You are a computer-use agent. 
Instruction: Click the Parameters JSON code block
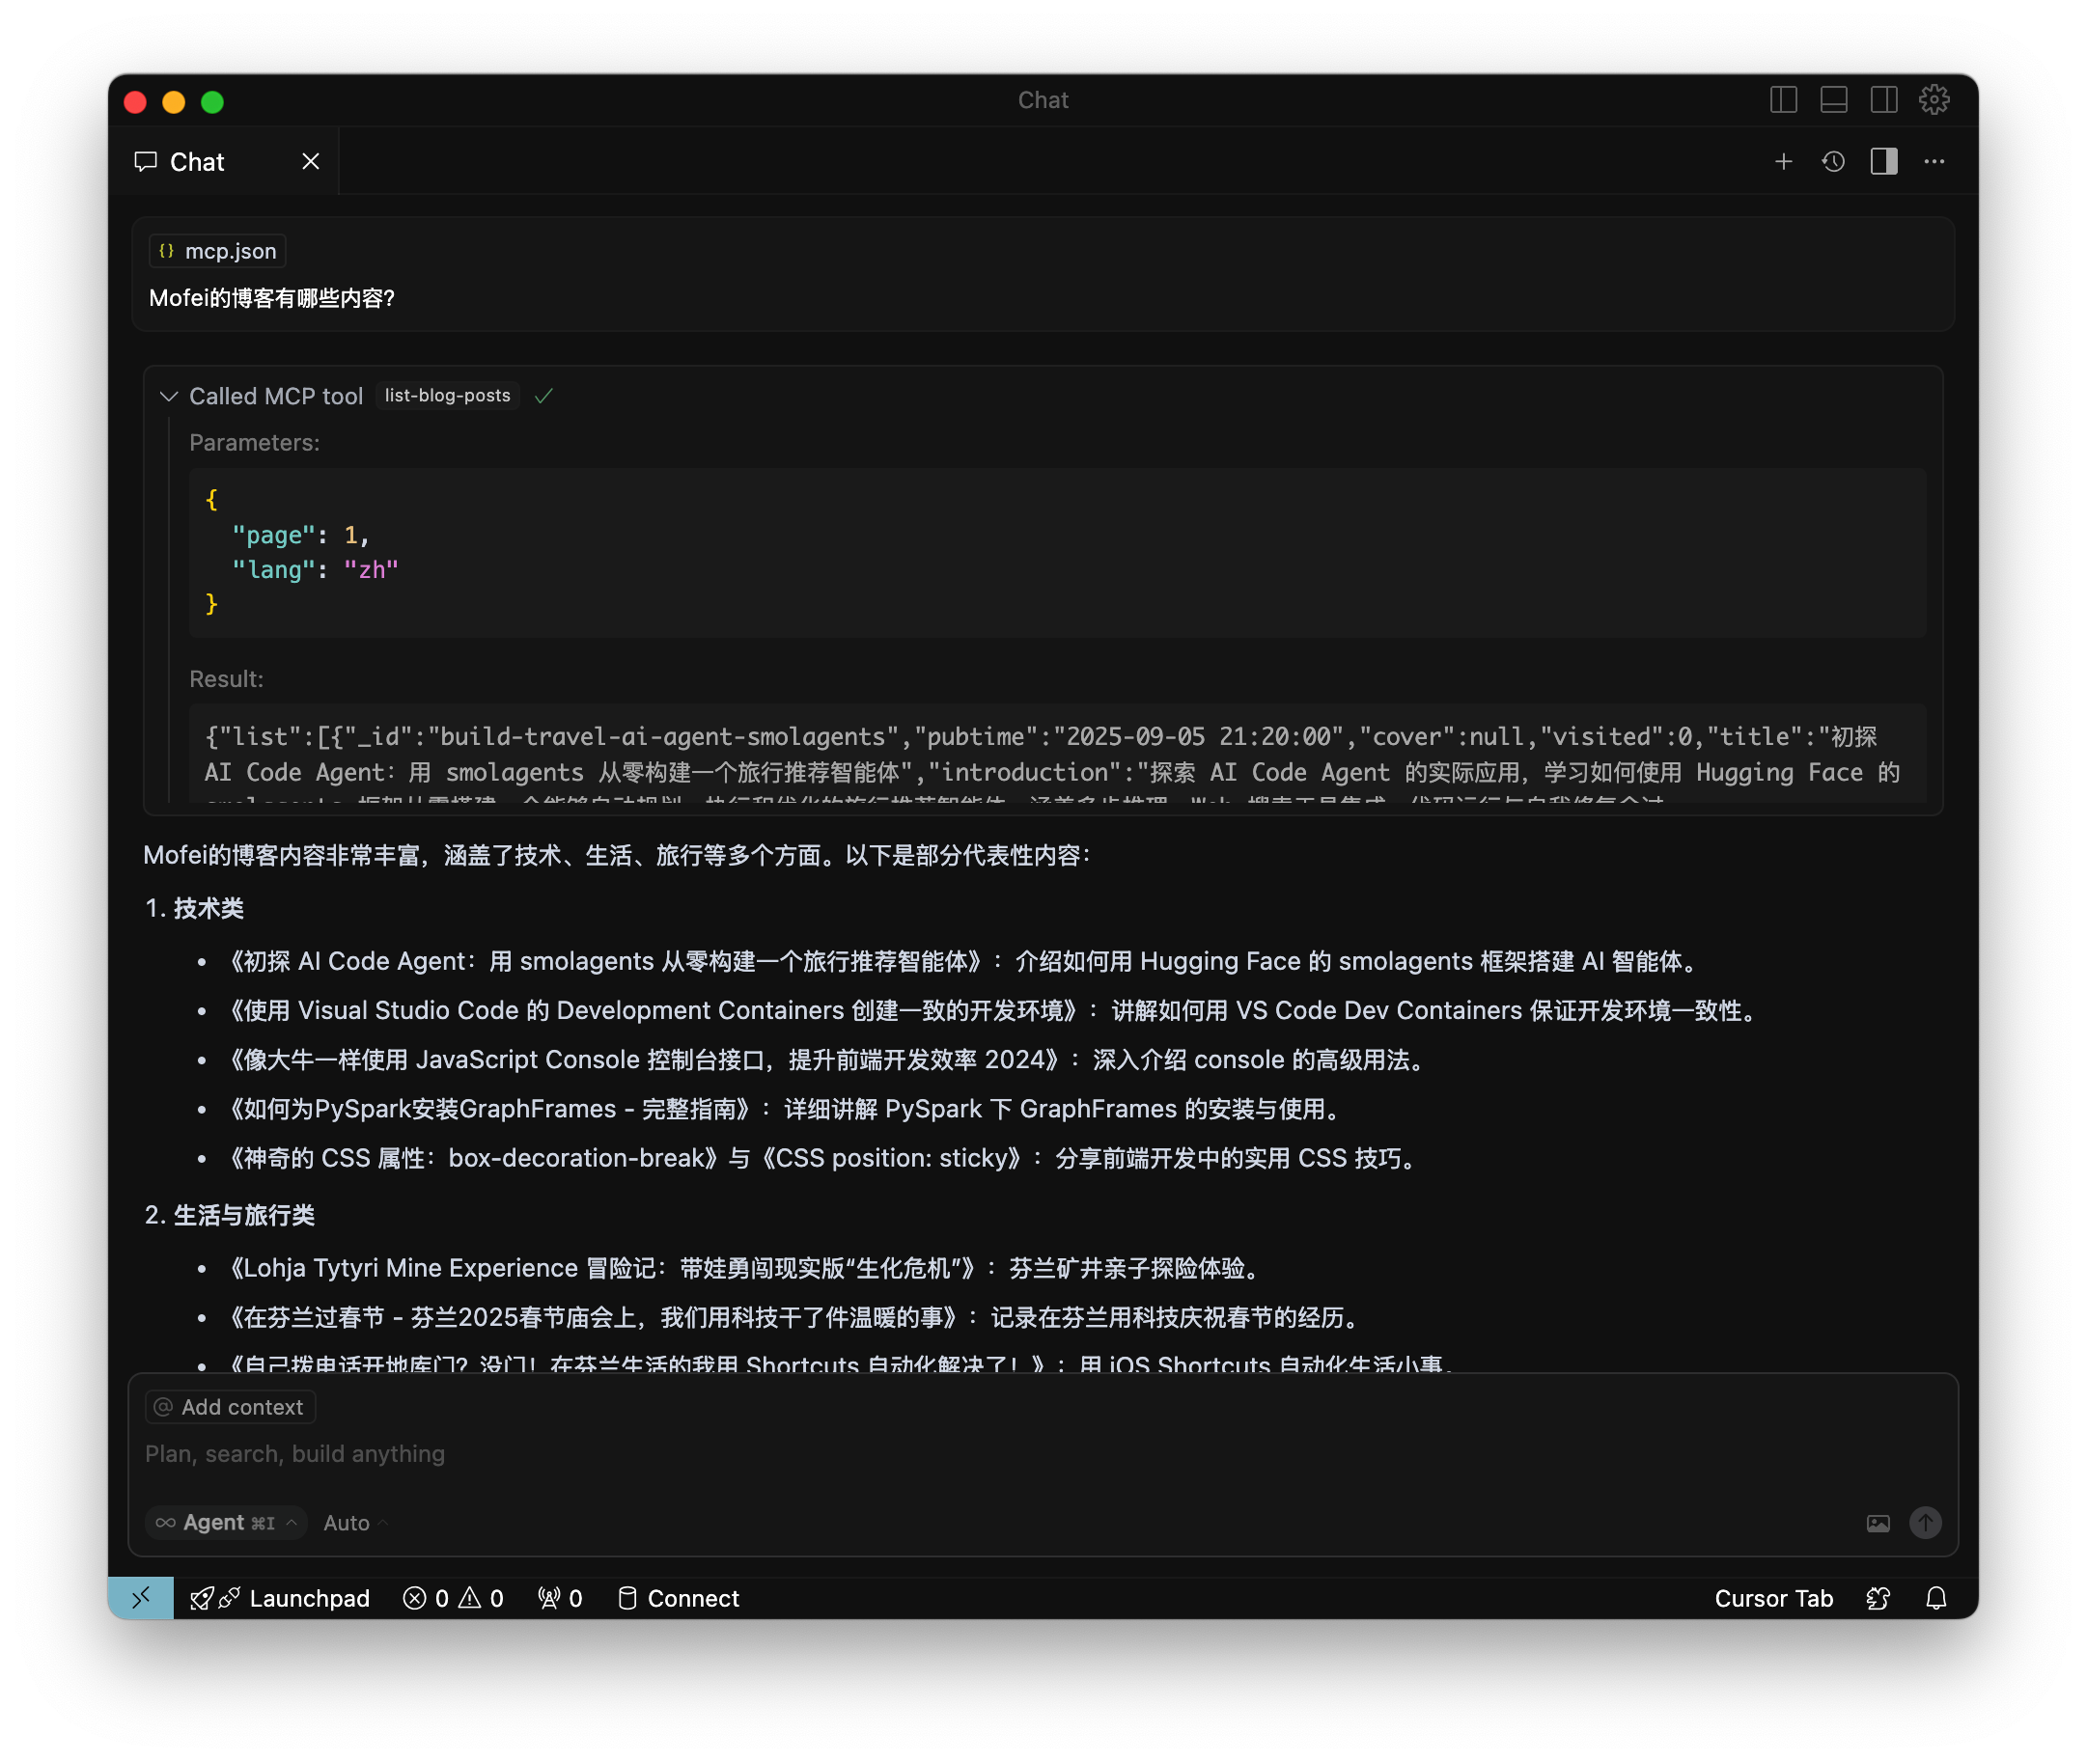point(1057,552)
